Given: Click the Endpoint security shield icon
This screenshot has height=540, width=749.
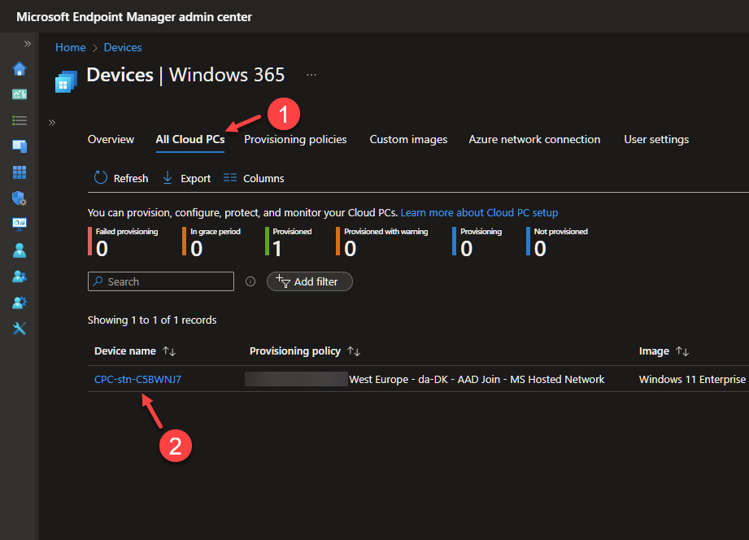Looking at the screenshot, I should coord(19,198).
